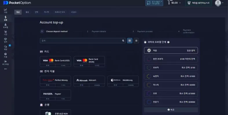Click the promo banner in top bar
Screen dimensions: 228x115
(x=154, y=3)
